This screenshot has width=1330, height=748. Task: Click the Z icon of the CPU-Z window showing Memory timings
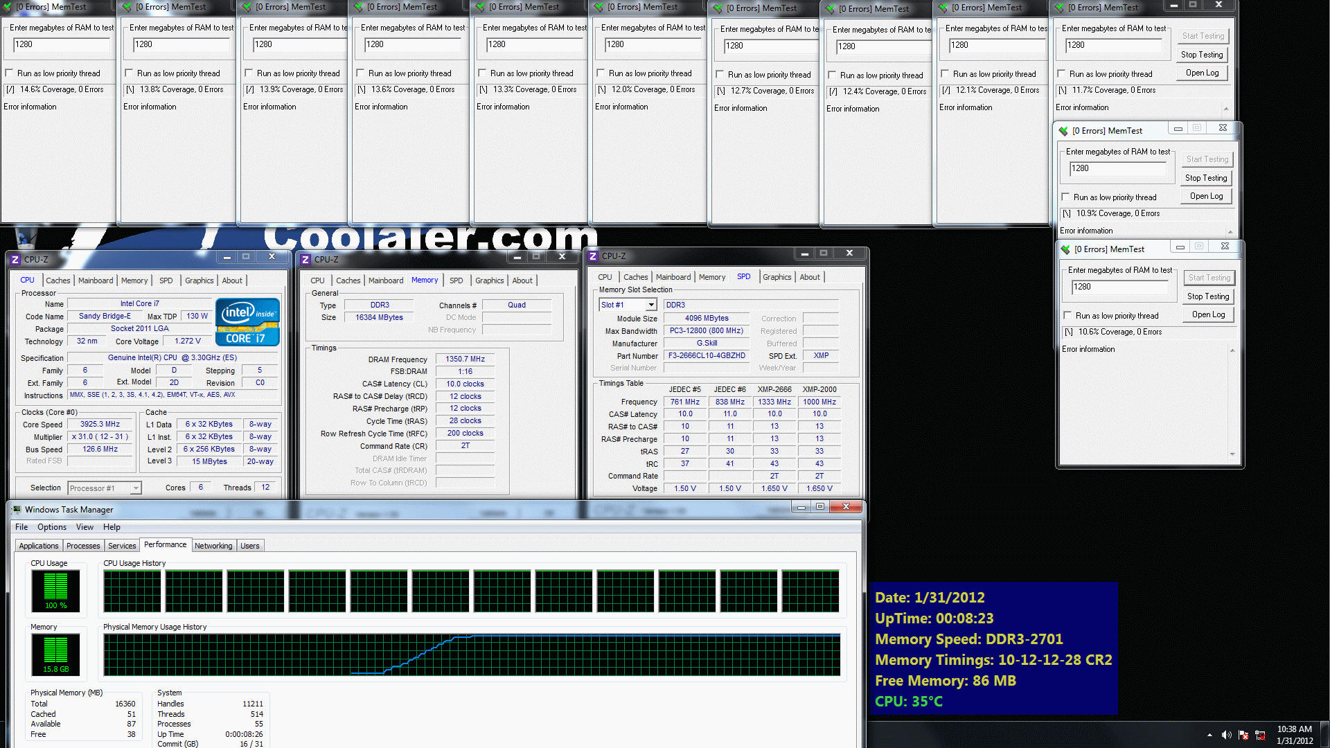pos(305,260)
